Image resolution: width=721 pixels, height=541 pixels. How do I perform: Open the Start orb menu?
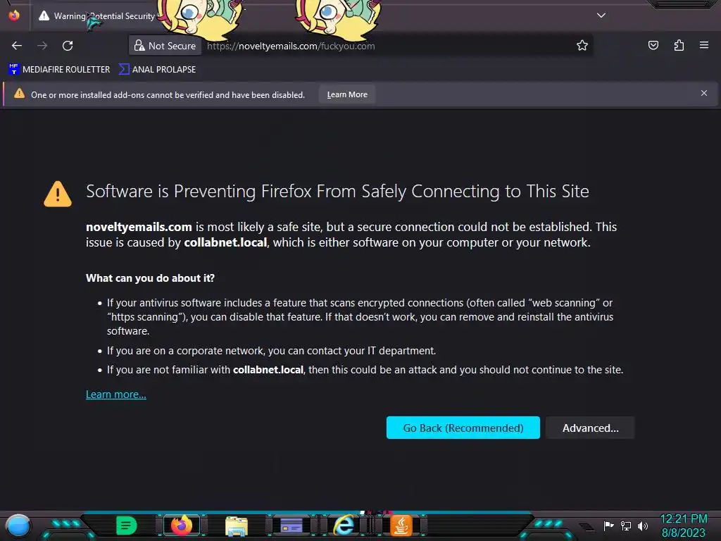(18, 526)
